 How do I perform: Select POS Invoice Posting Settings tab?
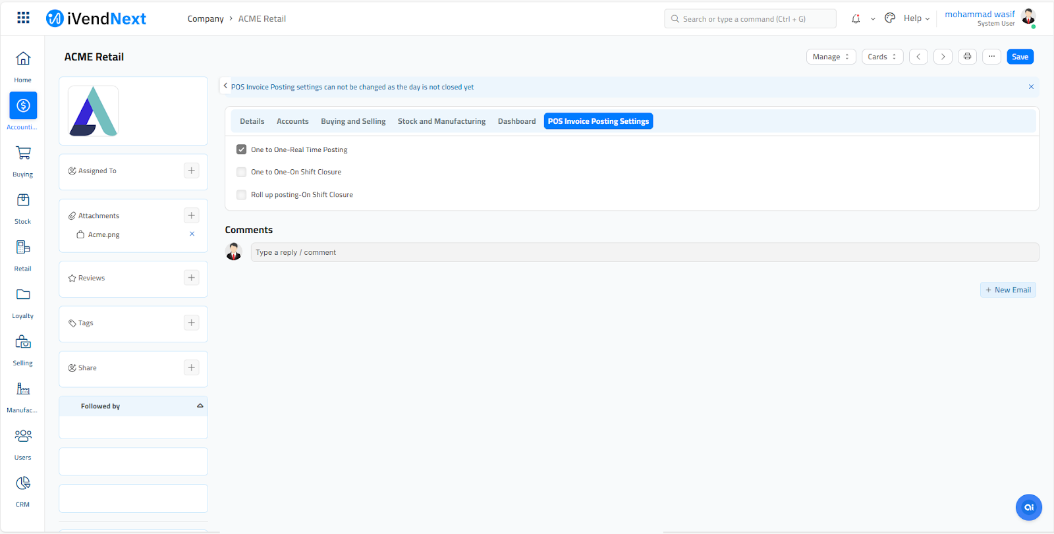[598, 121]
